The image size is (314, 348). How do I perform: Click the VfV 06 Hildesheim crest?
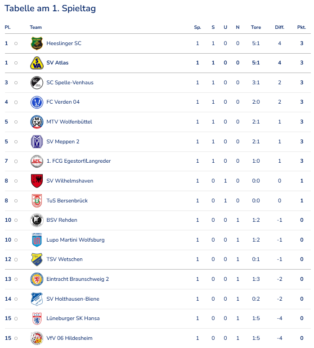(37, 338)
